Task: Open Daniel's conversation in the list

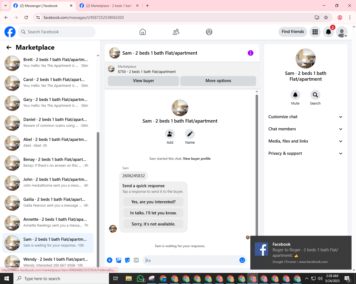Action: [48, 123]
